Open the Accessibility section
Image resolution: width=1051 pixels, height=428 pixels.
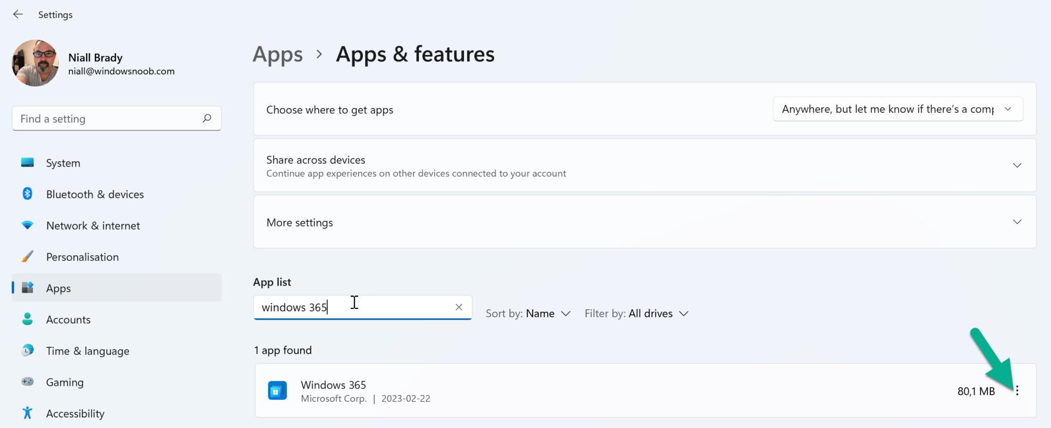[x=116, y=413]
